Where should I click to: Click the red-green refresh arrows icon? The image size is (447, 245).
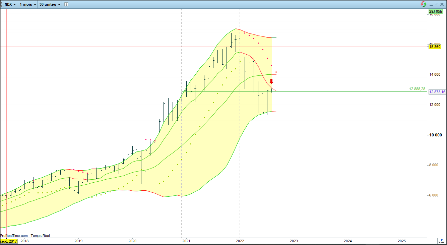click(424, 4)
